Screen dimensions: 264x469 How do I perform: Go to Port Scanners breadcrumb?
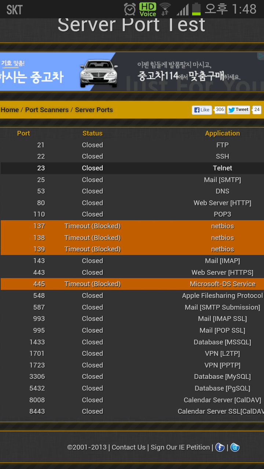tap(47, 110)
